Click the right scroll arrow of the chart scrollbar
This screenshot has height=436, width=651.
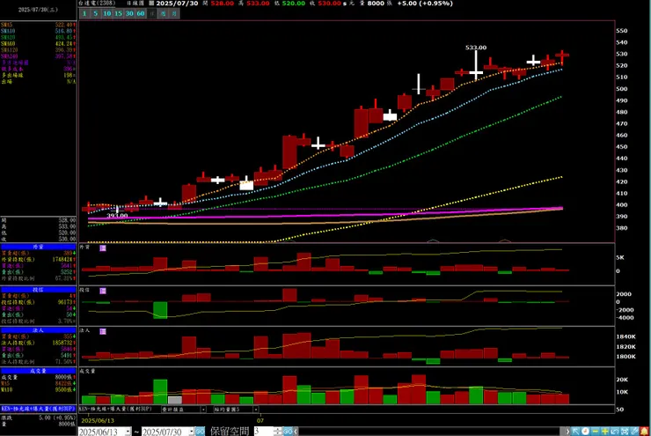coord(567,432)
